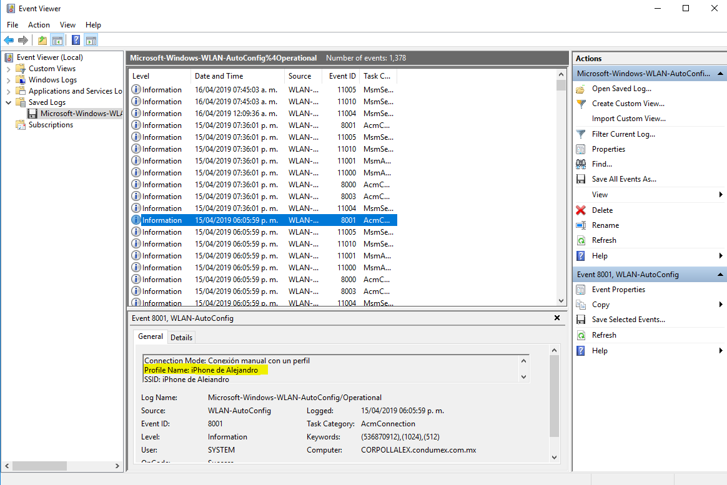The height and width of the screenshot is (485, 727).
Task: Select Subscriptions in the console tree
Action: (51, 125)
